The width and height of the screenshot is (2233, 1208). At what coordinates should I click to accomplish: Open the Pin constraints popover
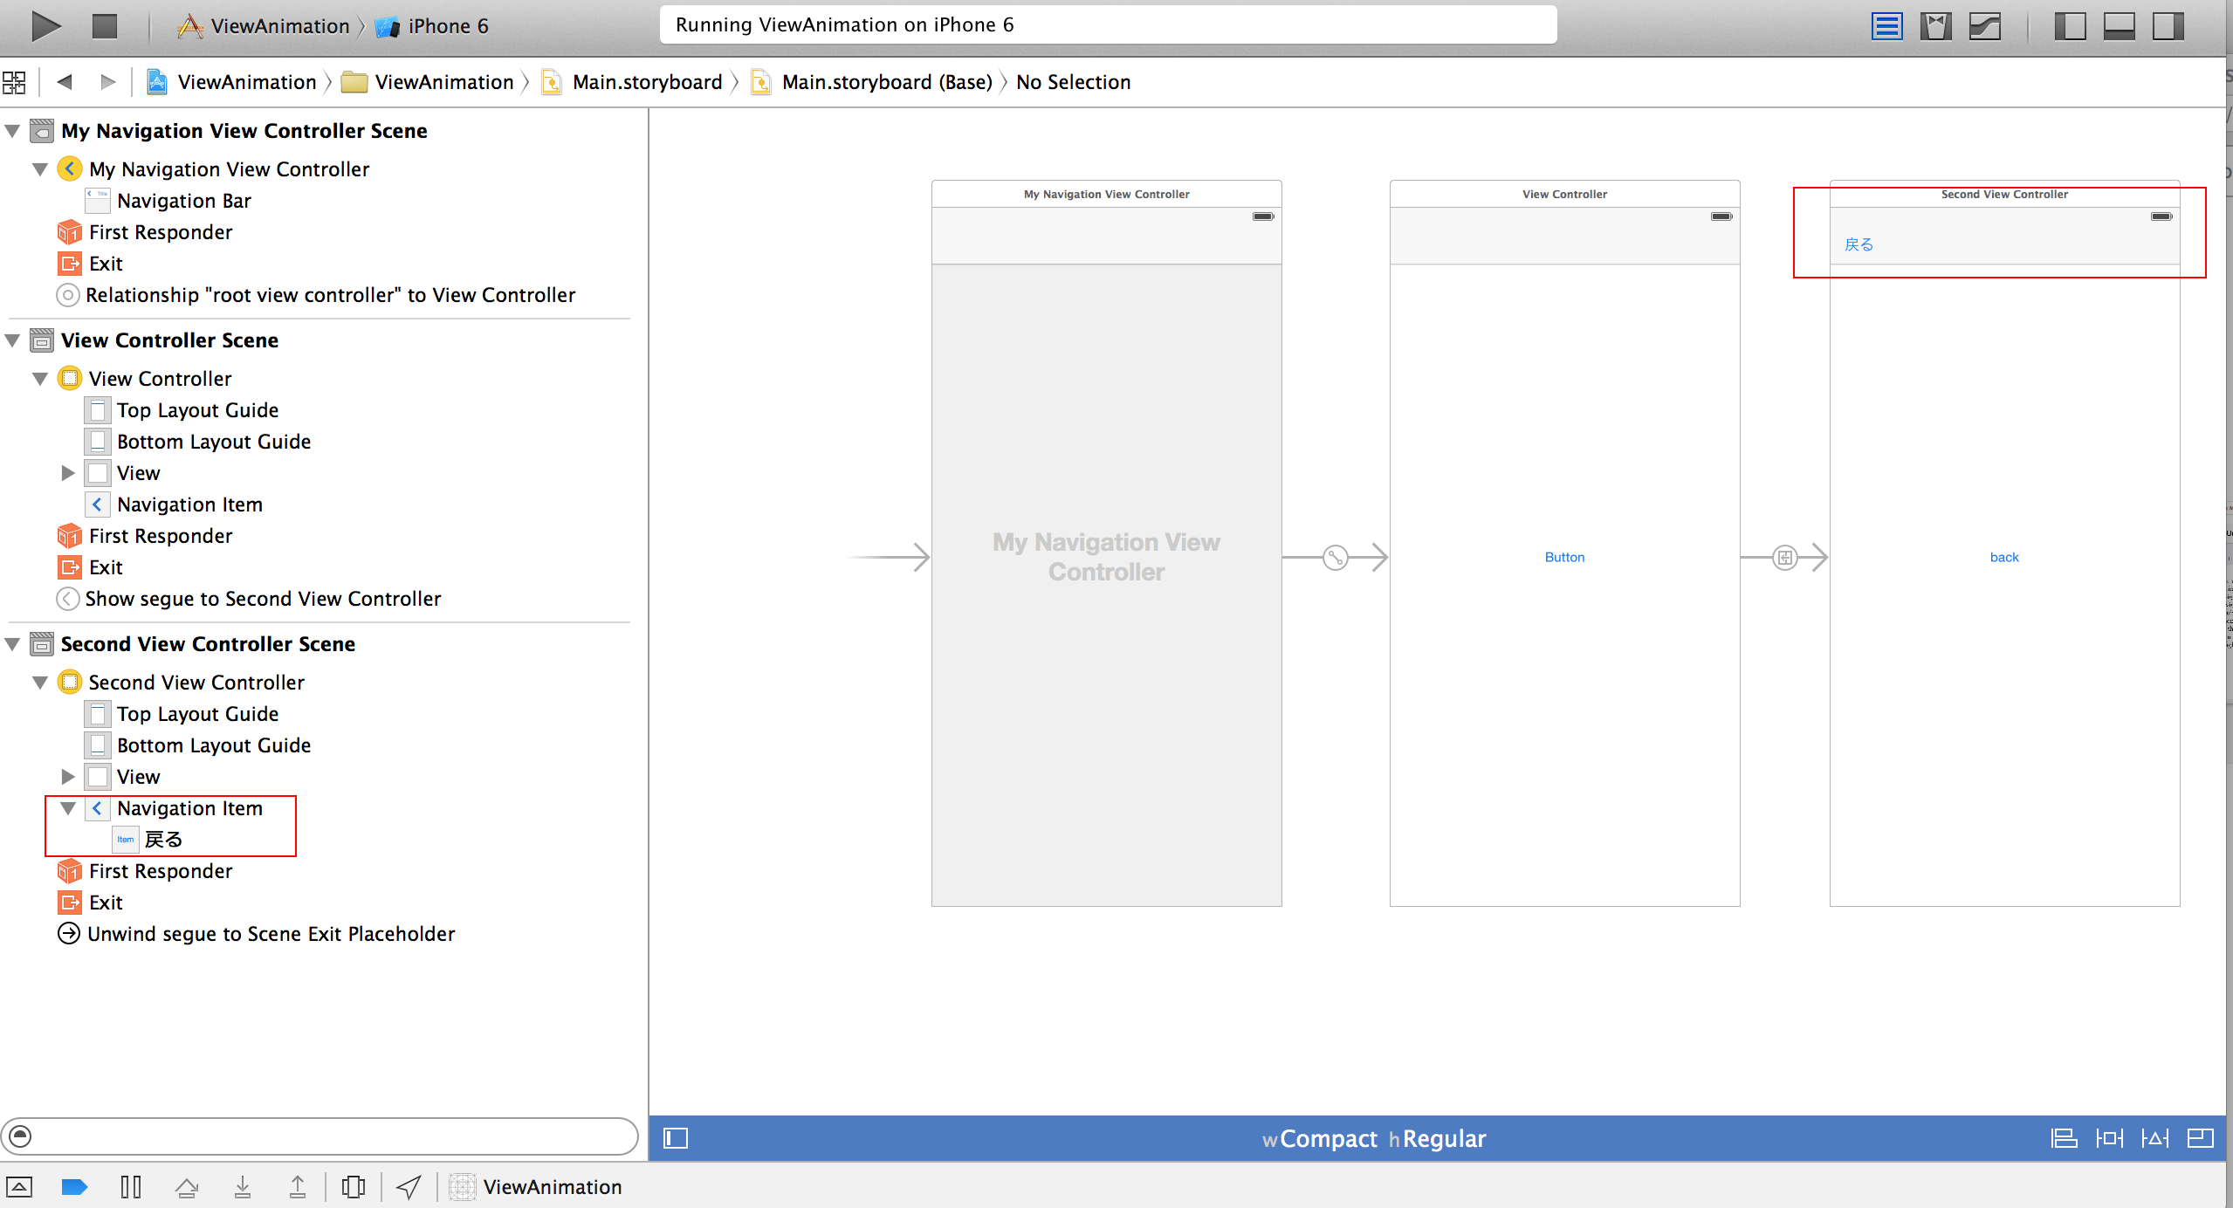(2108, 1137)
